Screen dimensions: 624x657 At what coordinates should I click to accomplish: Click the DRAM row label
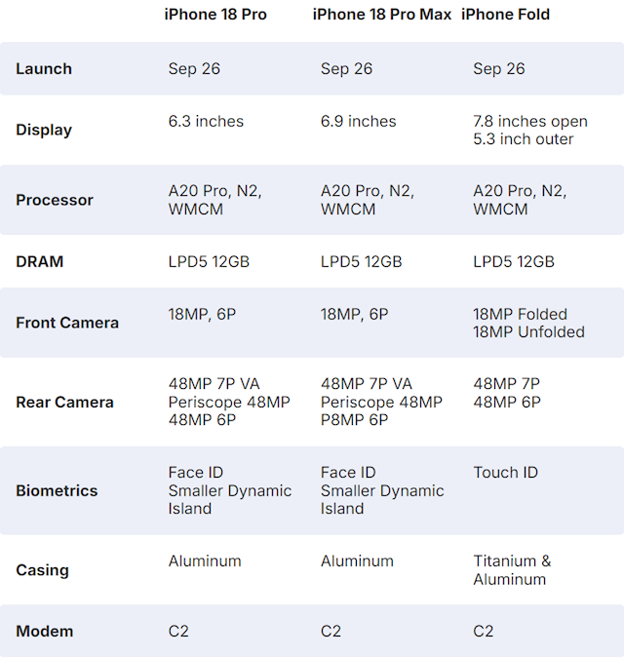[40, 262]
